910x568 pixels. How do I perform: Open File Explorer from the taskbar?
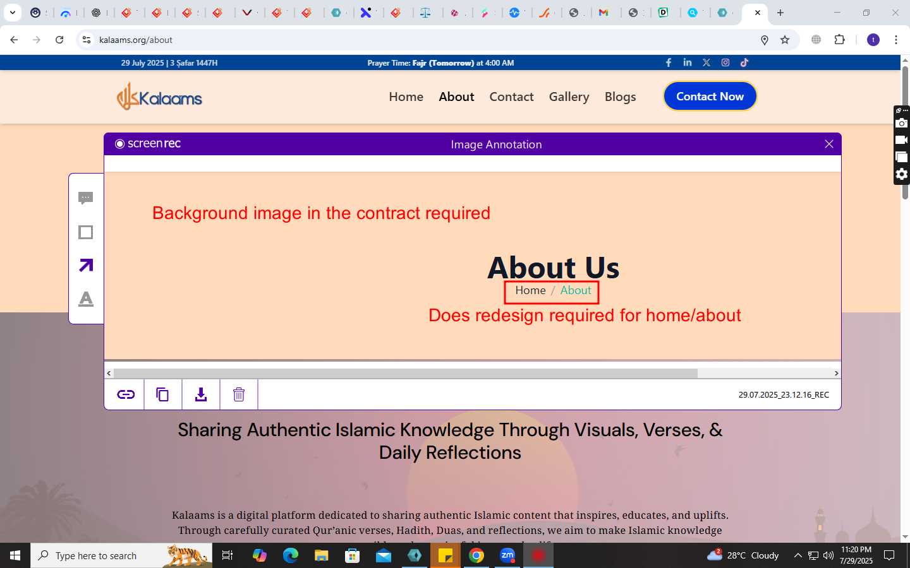point(322,555)
